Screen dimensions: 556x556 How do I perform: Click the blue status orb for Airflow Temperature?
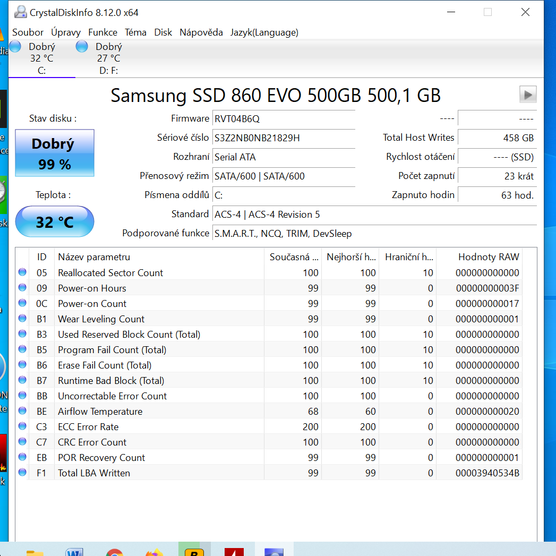coord(22,411)
